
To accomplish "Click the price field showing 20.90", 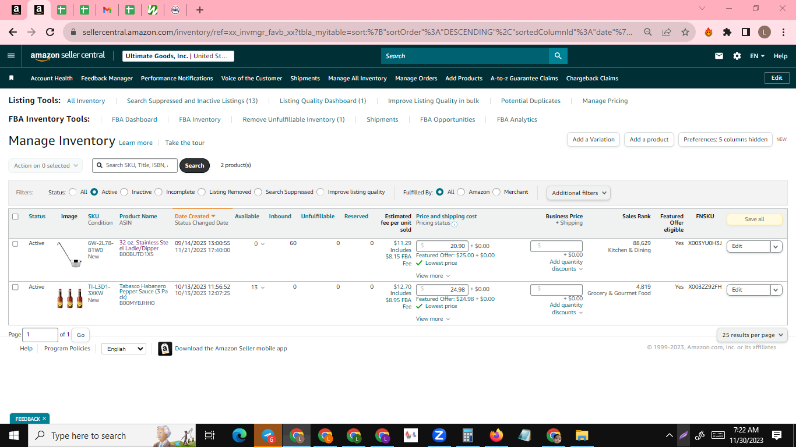I will click(x=442, y=246).
